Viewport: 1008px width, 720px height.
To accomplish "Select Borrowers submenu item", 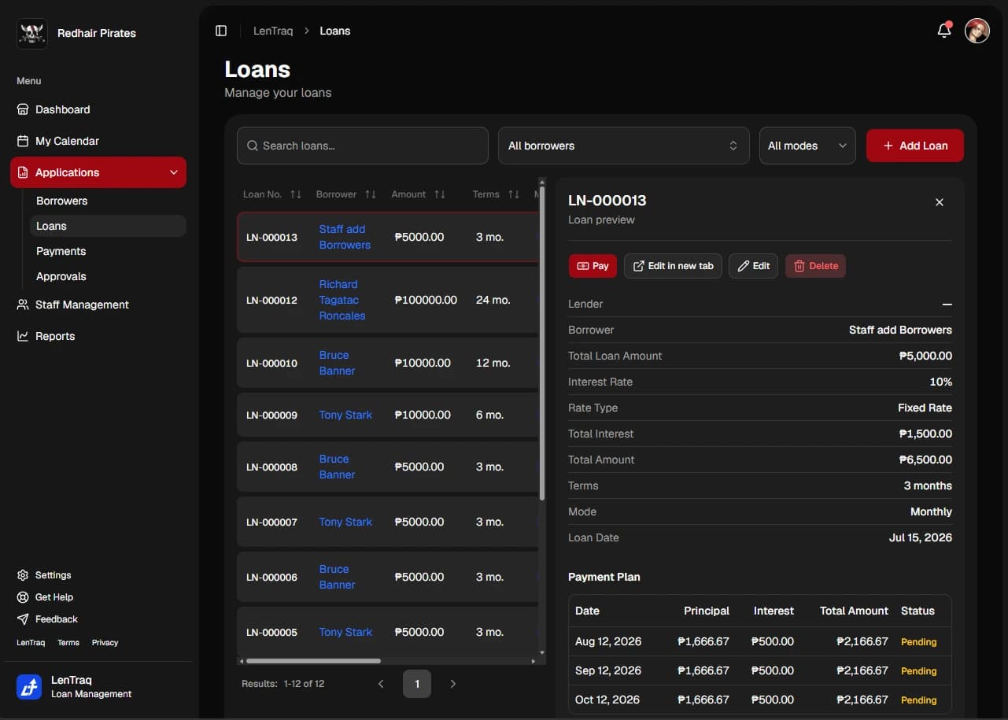I will 108,201.
